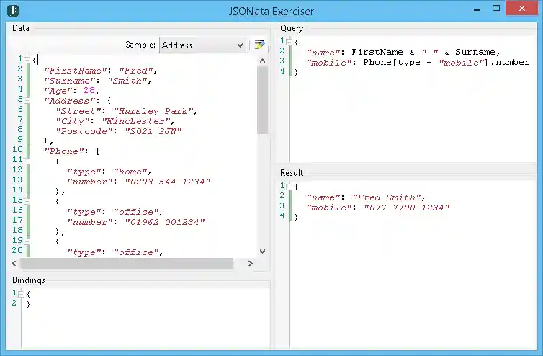Viewport: 543px width, 356px height.
Task: Click the Bindings closing brace on line 2
Action: point(28,303)
